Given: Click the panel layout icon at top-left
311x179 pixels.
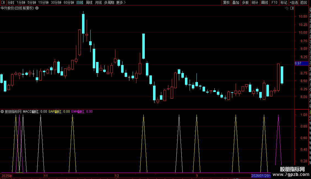Looking at the screenshot, I should 3,2.
